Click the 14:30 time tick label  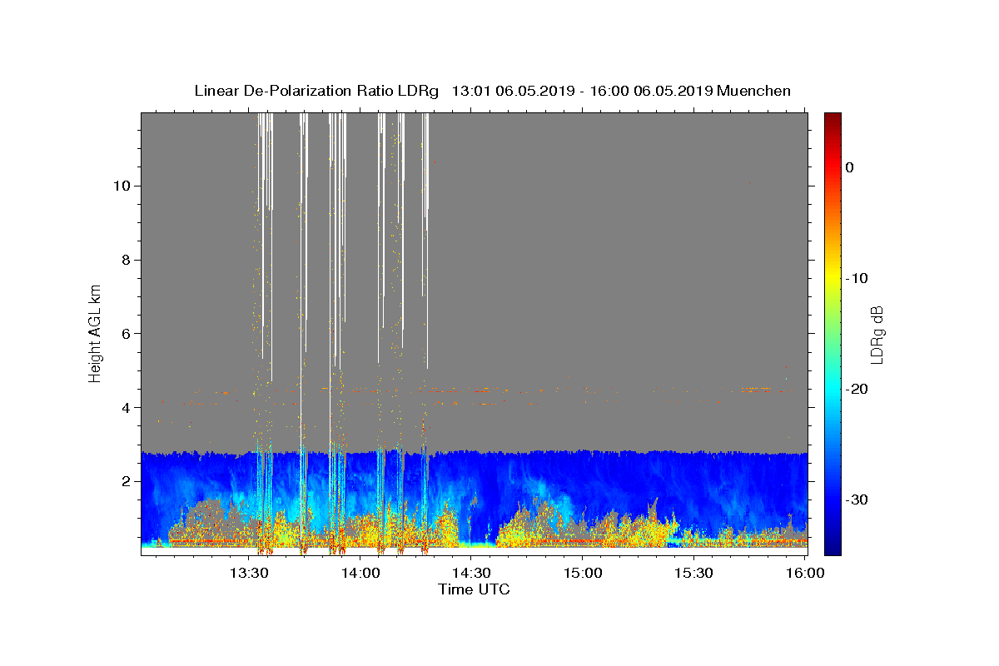click(x=470, y=574)
